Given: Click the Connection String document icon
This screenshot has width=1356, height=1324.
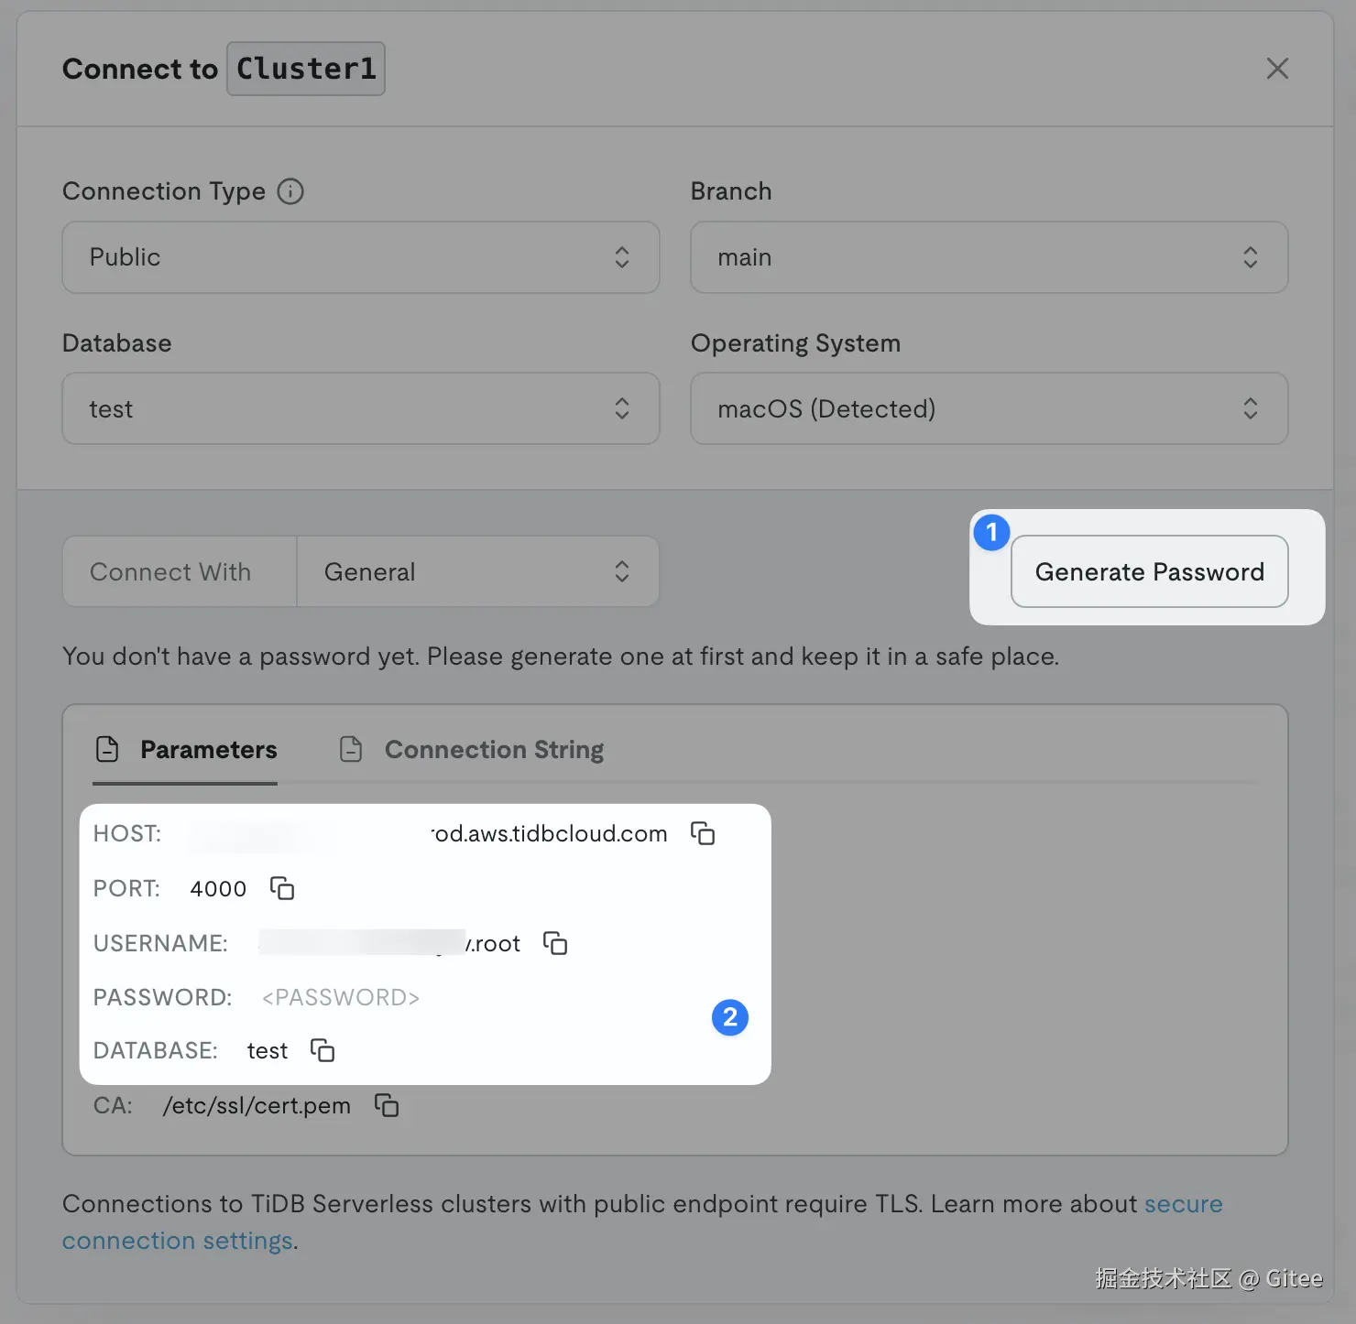Looking at the screenshot, I should click(x=351, y=749).
